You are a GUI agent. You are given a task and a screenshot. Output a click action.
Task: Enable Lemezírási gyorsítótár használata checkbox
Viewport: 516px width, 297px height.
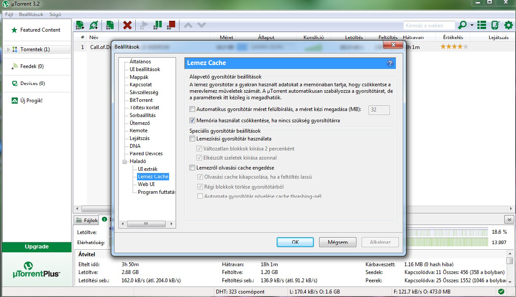click(x=192, y=138)
